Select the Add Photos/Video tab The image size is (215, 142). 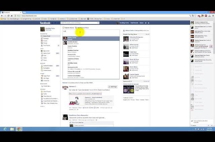82,28
